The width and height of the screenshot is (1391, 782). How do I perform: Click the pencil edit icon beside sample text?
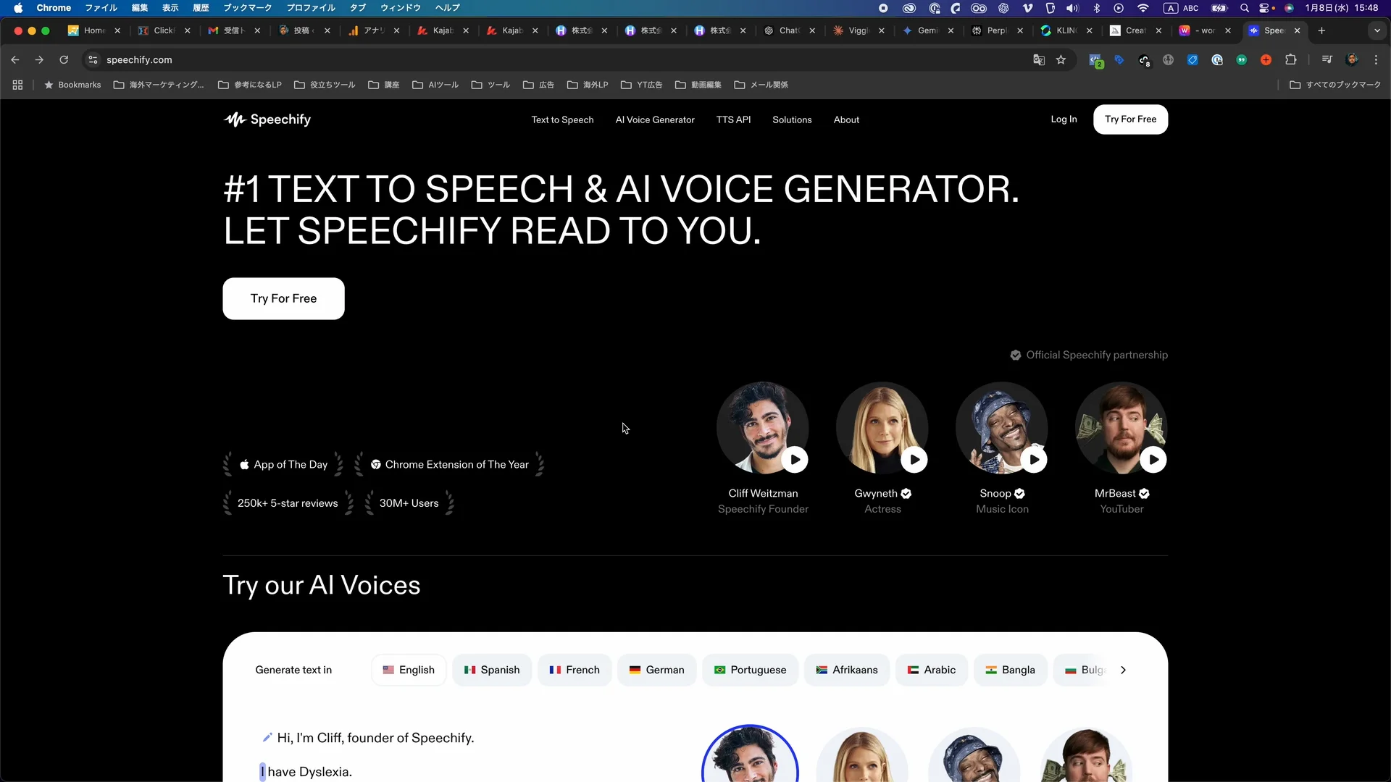pyautogui.click(x=267, y=737)
